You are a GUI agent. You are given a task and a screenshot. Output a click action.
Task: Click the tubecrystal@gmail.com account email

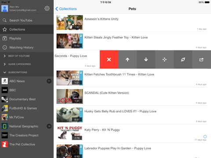click(x=23, y=10)
